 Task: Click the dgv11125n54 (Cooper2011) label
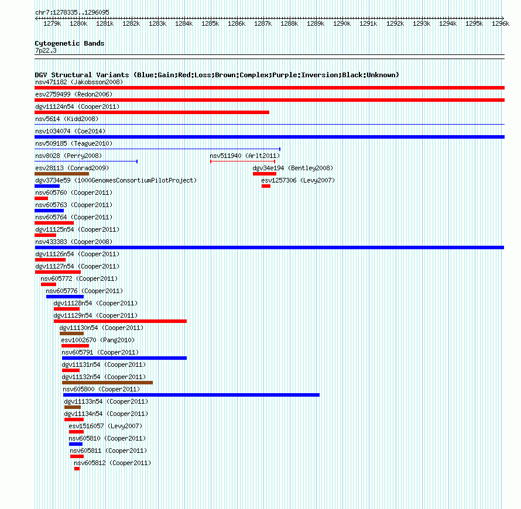click(77, 229)
